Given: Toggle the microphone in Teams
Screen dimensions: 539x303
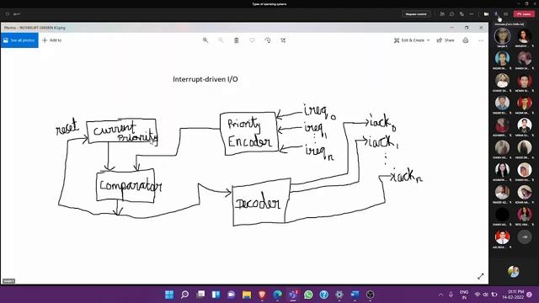Looking at the screenshot, I should point(496,14).
